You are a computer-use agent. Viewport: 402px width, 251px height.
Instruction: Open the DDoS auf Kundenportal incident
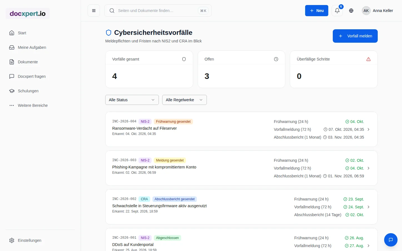click(x=133, y=245)
